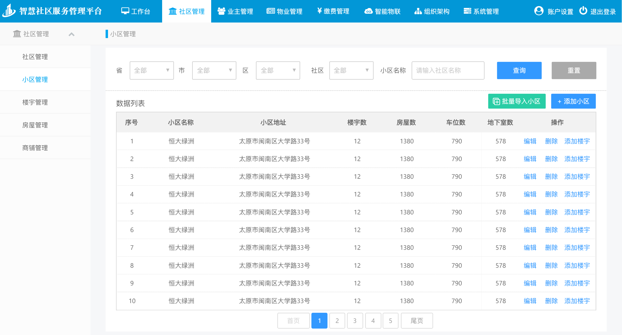Image resolution: width=622 pixels, height=335 pixels.
Task: Click 添加楼宇 in row 1
Action: point(577,141)
